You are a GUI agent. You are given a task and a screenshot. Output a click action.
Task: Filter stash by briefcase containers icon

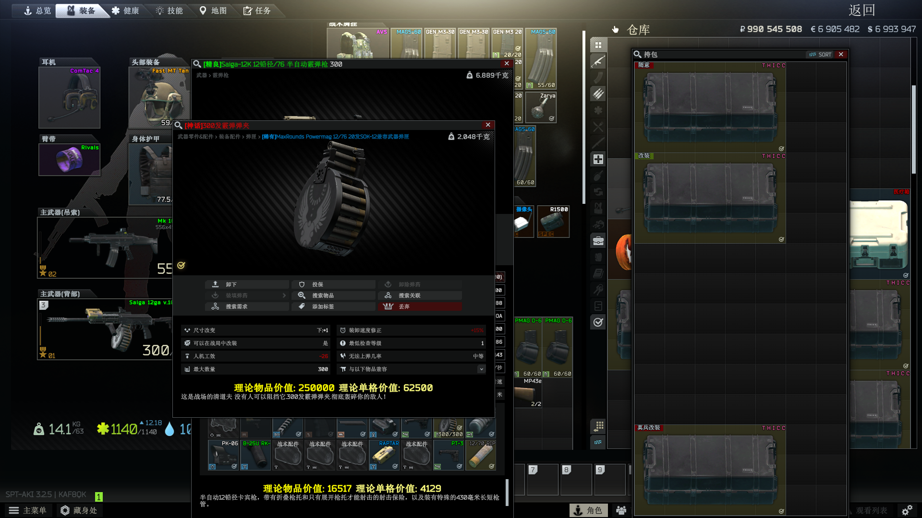point(598,241)
